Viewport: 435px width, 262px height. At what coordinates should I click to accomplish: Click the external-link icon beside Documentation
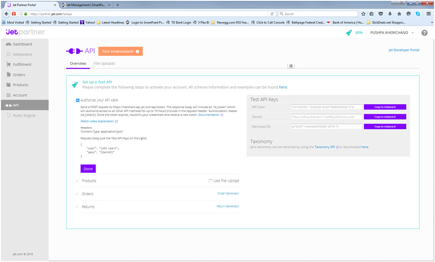point(222,115)
